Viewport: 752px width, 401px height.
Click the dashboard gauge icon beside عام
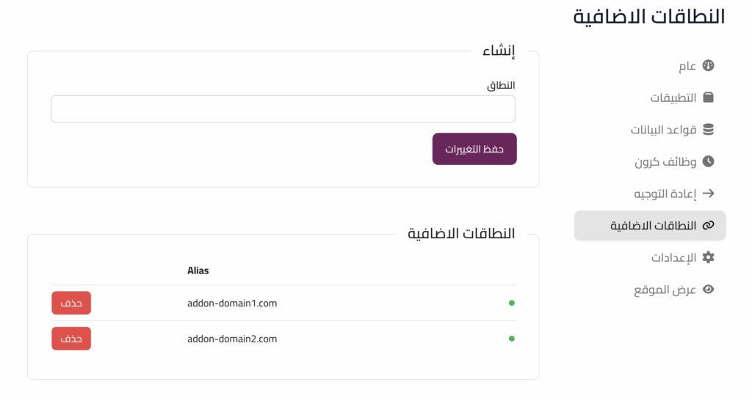(708, 66)
